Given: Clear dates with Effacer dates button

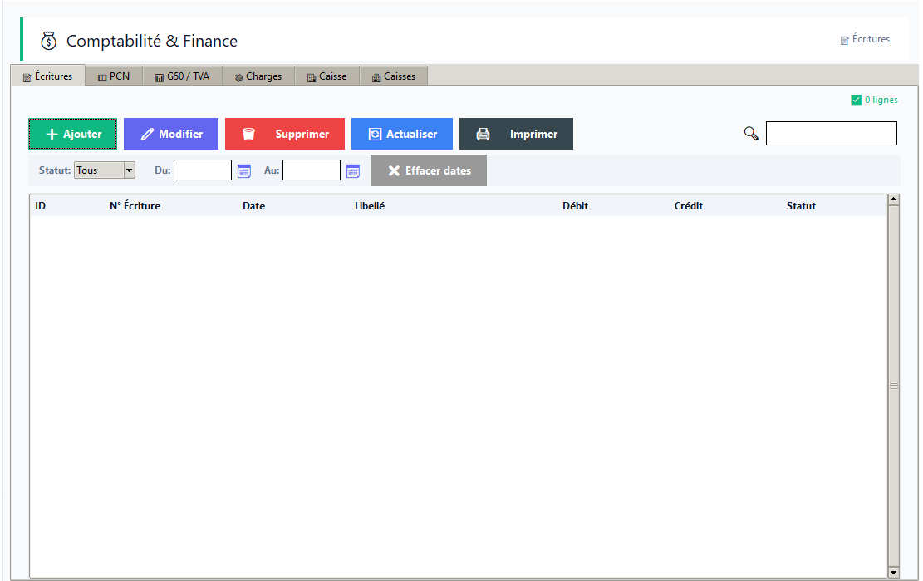Looking at the screenshot, I should point(429,170).
